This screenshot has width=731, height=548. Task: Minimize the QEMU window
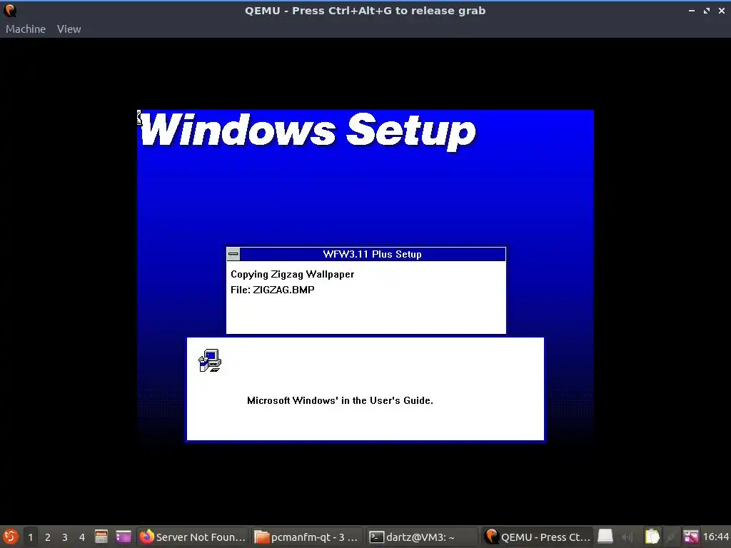click(691, 10)
